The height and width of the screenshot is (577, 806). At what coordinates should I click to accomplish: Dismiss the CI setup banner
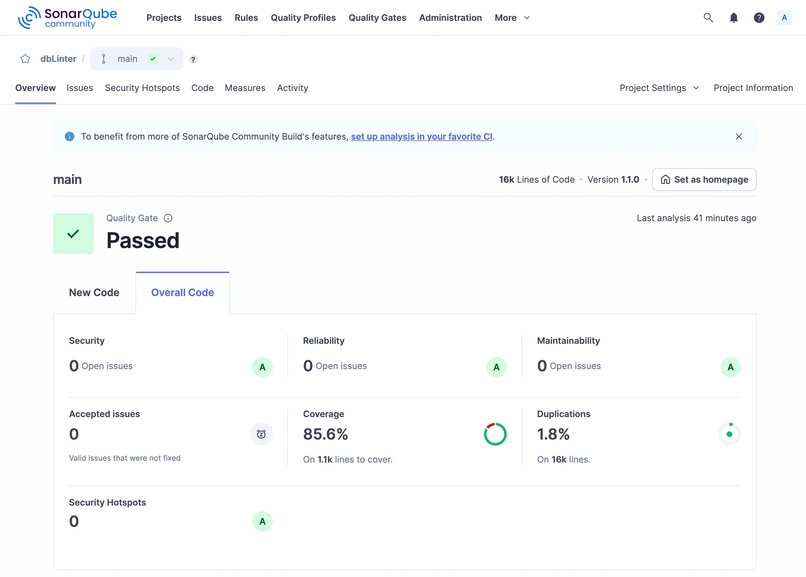739,136
